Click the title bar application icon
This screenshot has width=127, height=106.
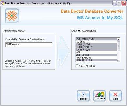[3, 3]
